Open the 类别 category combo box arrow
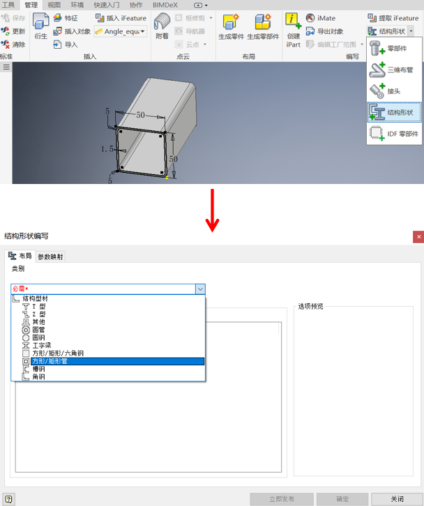 click(200, 289)
